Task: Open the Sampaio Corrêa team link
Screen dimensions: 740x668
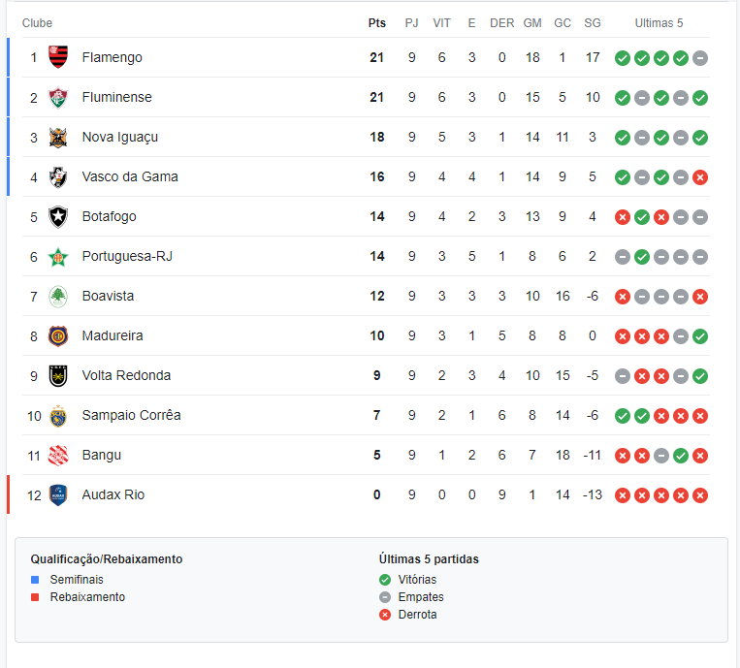Action: click(131, 415)
